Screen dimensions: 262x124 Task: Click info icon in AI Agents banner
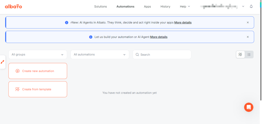point(67,23)
